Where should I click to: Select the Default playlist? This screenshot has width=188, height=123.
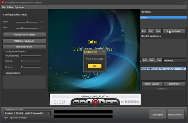[x=163, y=17]
